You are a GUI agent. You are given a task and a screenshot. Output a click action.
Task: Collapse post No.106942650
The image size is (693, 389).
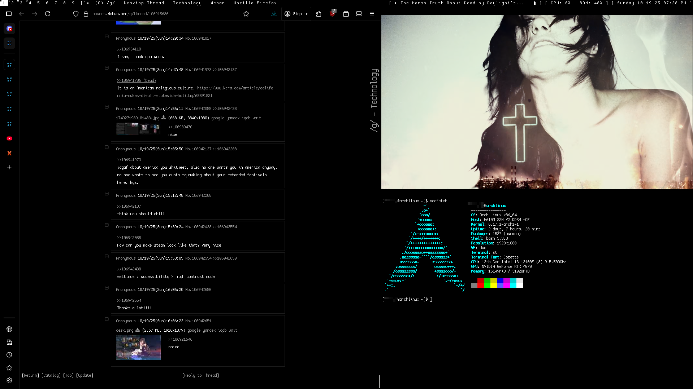click(107, 288)
